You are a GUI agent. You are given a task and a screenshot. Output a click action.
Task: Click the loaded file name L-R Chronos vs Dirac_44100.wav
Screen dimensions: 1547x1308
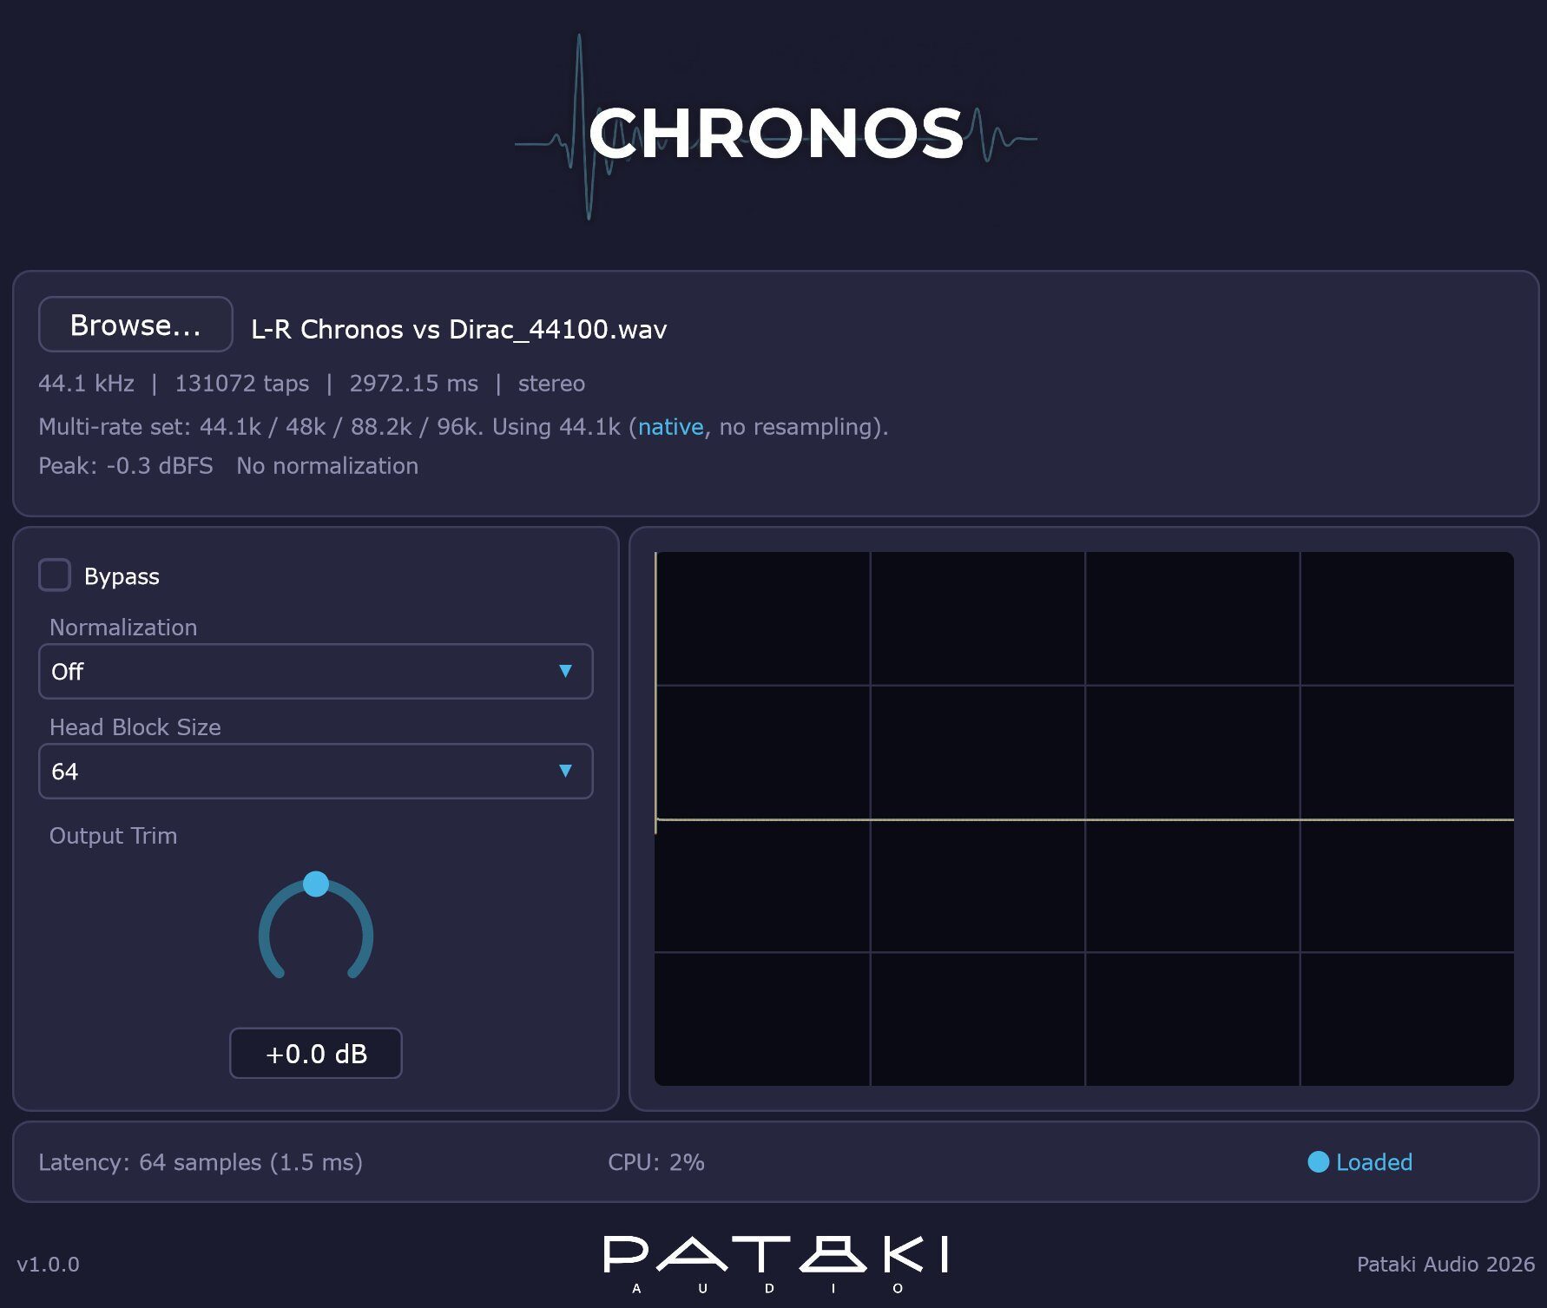click(459, 330)
